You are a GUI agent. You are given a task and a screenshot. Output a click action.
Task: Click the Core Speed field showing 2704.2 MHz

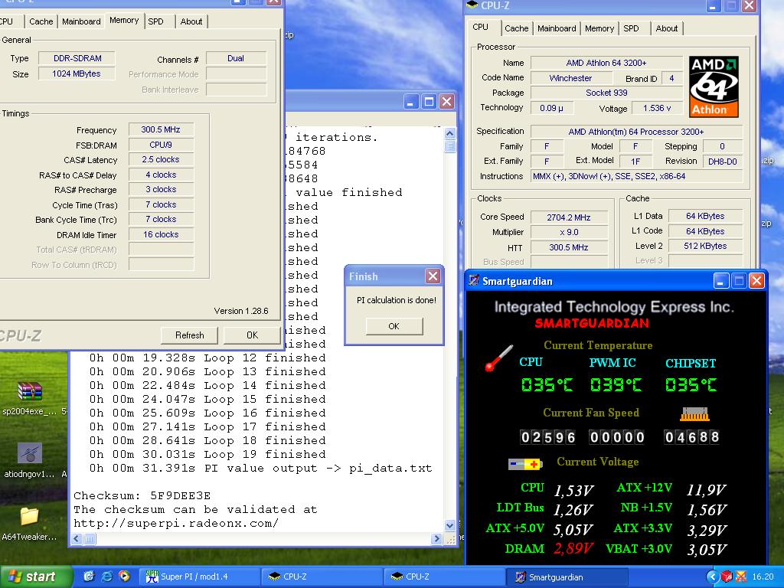click(569, 217)
